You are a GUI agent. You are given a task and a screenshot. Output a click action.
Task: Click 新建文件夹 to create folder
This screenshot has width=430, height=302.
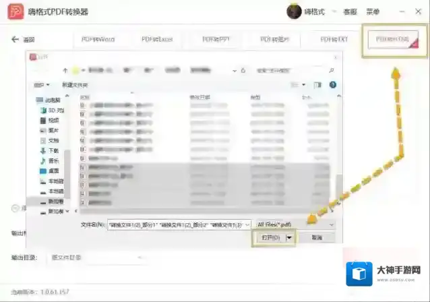click(75, 85)
